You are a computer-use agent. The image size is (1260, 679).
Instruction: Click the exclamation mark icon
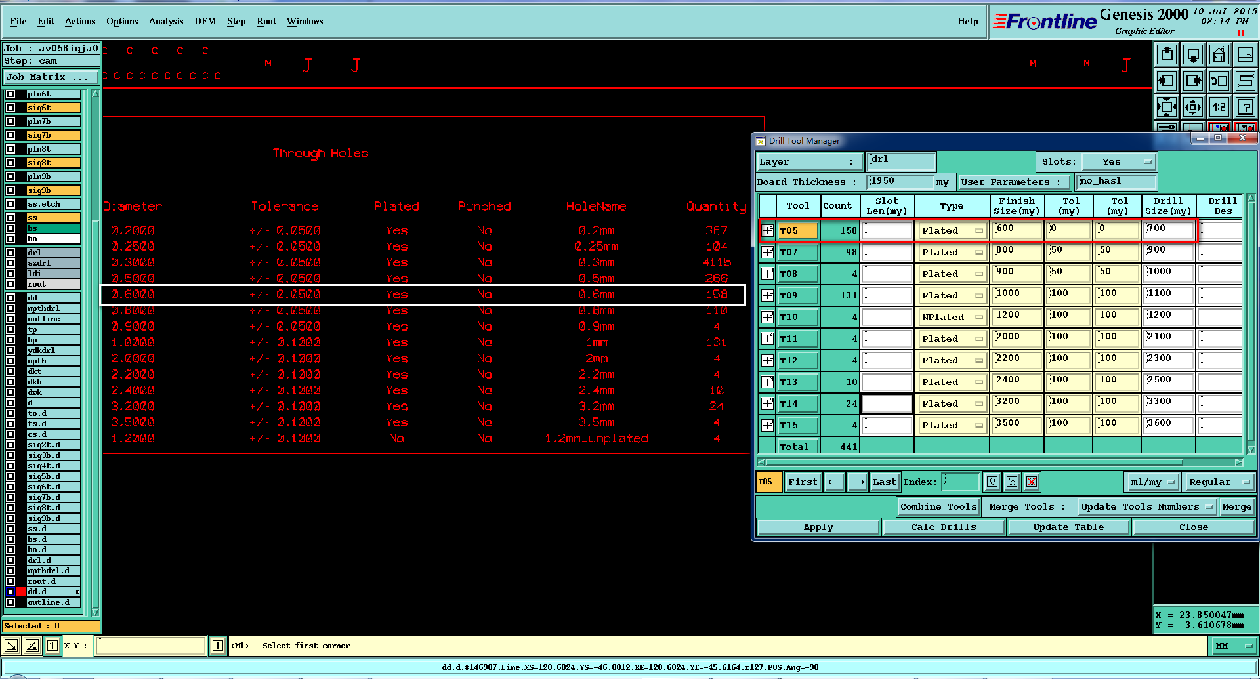(218, 646)
